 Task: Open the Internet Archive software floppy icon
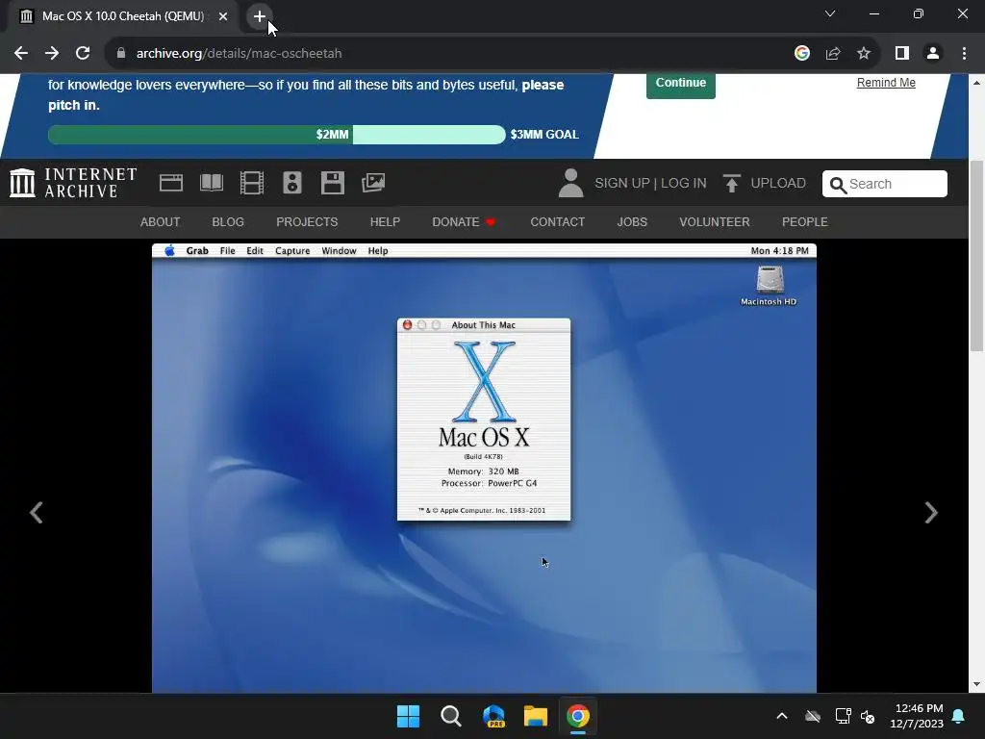(x=332, y=183)
